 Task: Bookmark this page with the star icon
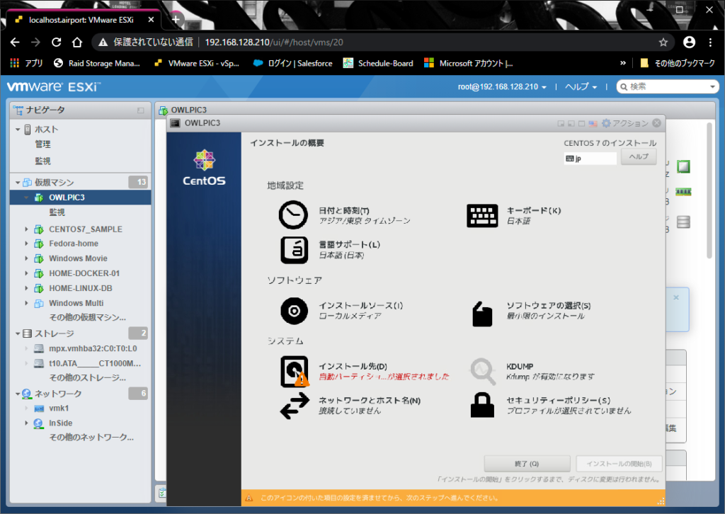click(x=663, y=42)
